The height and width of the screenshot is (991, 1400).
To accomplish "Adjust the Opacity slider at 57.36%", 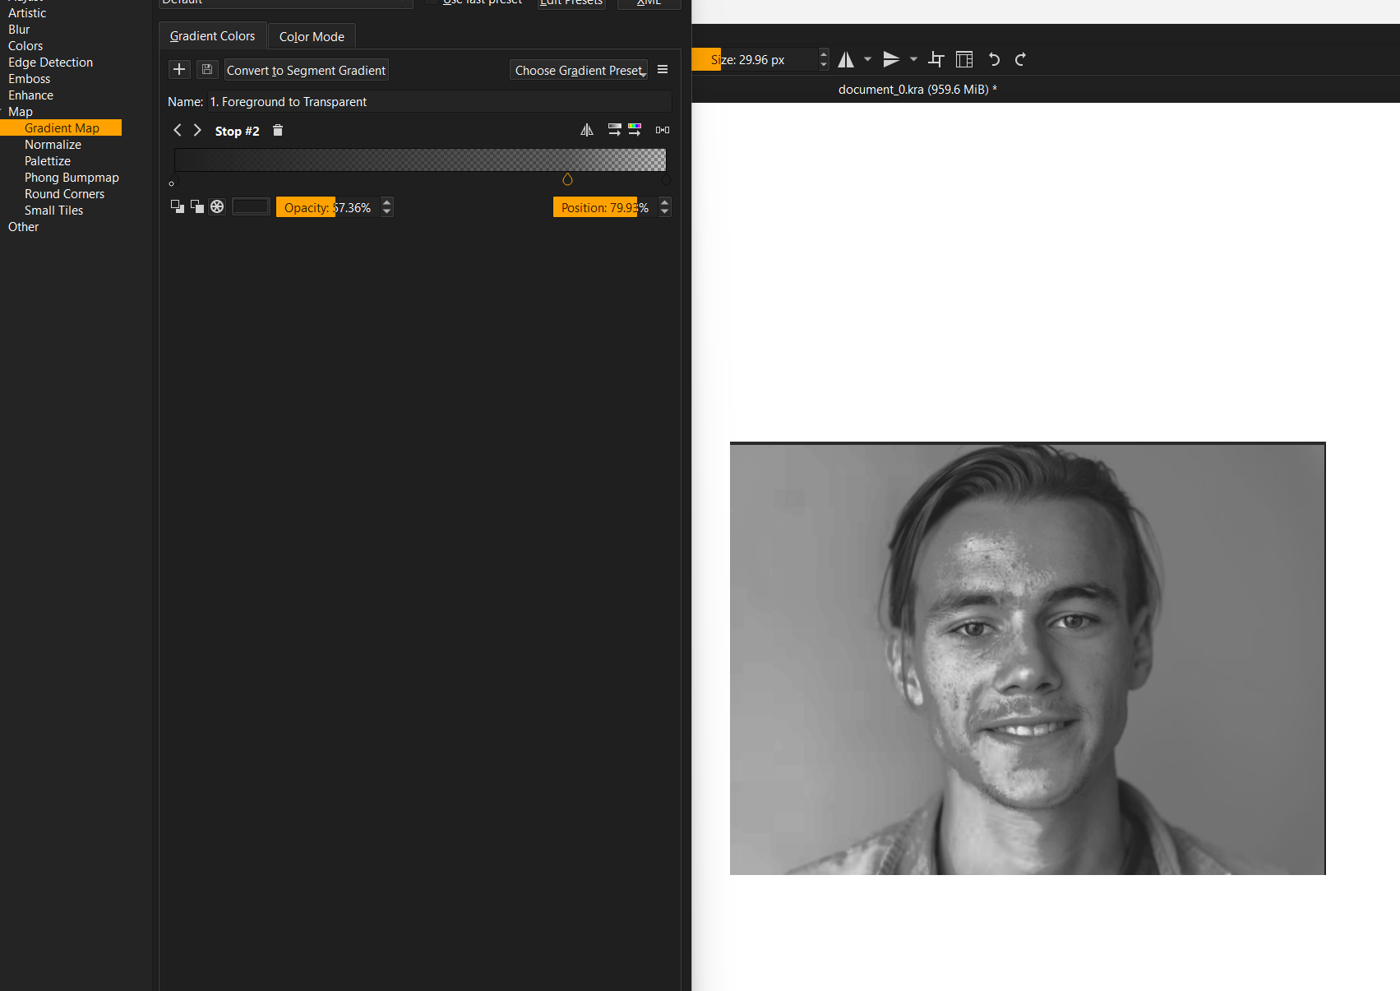I will [328, 207].
